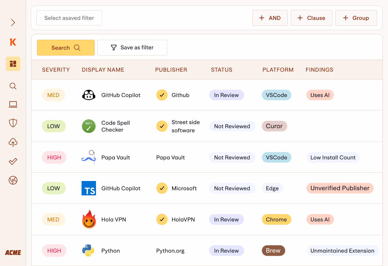The width and height of the screenshot is (388, 266).
Task: Add an AND condition
Action: point(270,18)
